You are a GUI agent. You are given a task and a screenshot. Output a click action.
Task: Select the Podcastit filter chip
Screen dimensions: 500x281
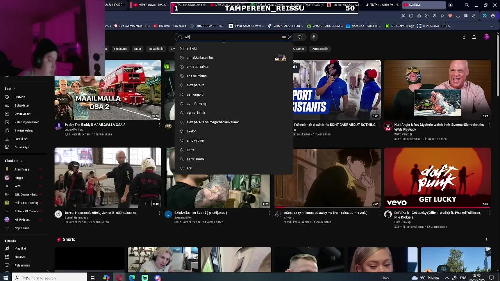(120, 49)
